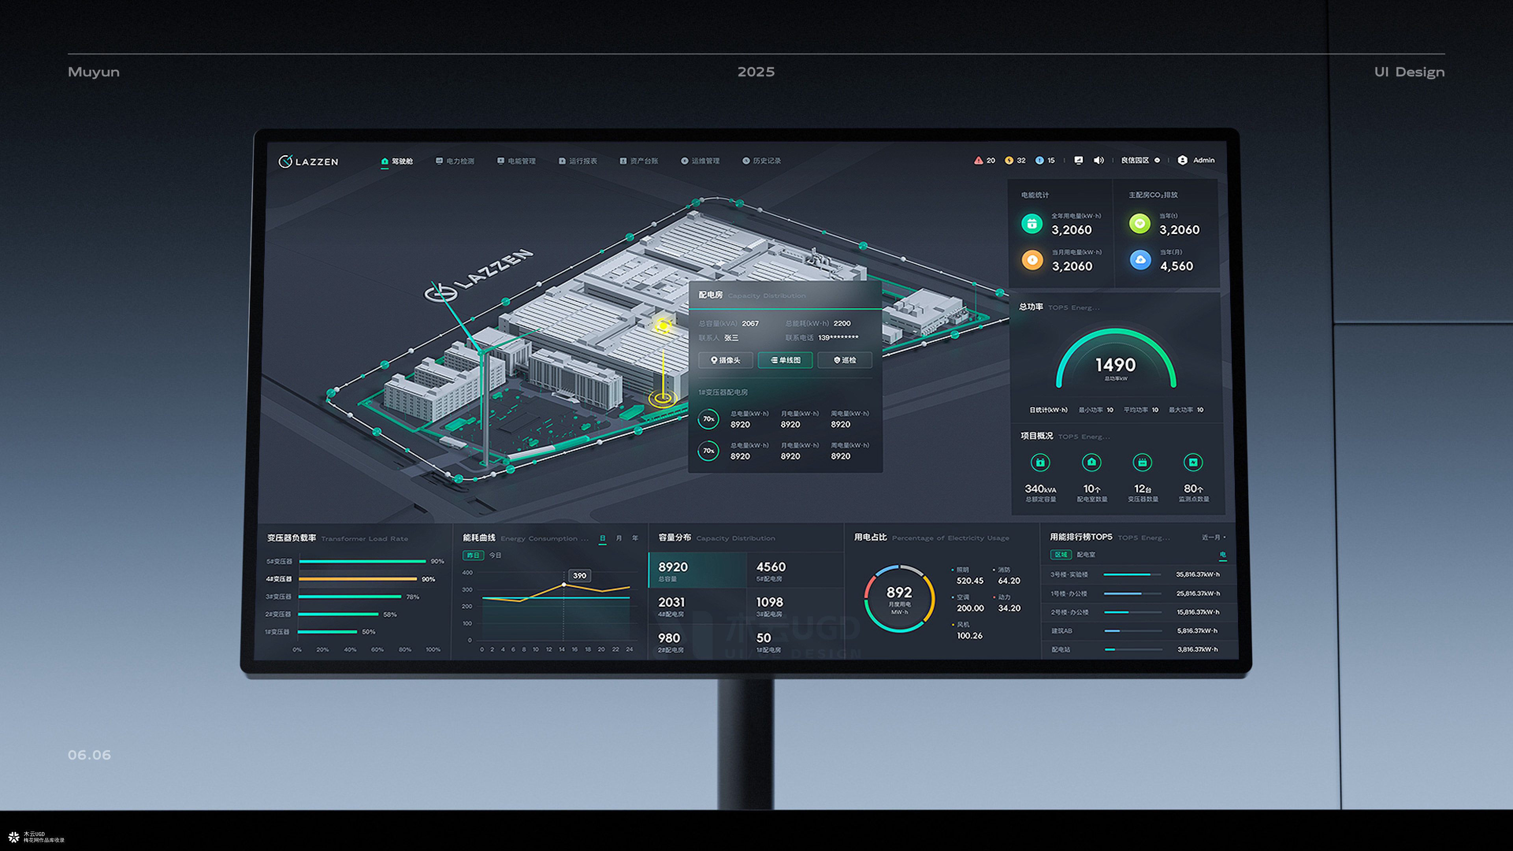Click the 3#变压器 78% load bar

[x=350, y=597]
